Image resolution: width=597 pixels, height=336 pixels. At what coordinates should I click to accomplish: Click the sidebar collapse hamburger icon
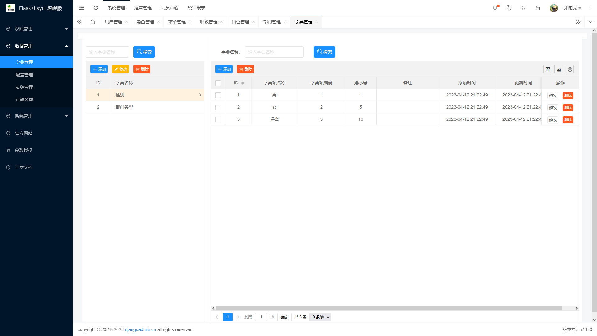pyautogui.click(x=81, y=8)
